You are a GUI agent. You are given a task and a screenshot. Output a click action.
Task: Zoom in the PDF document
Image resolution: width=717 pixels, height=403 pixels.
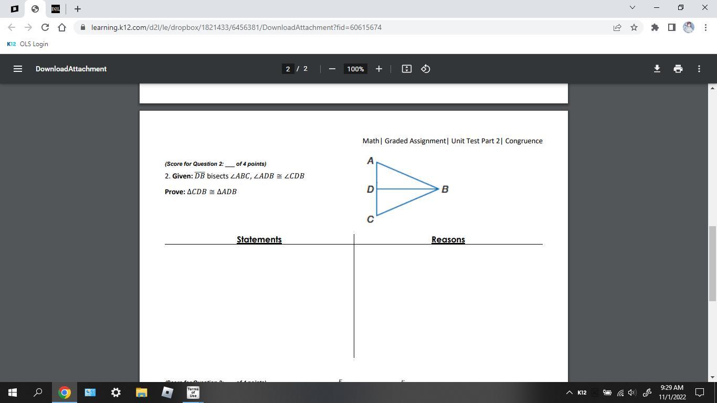coord(378,69)
